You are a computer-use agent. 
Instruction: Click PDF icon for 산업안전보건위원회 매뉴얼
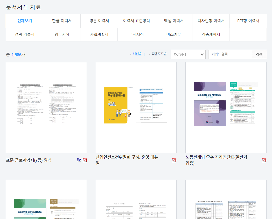coord(174,160)
